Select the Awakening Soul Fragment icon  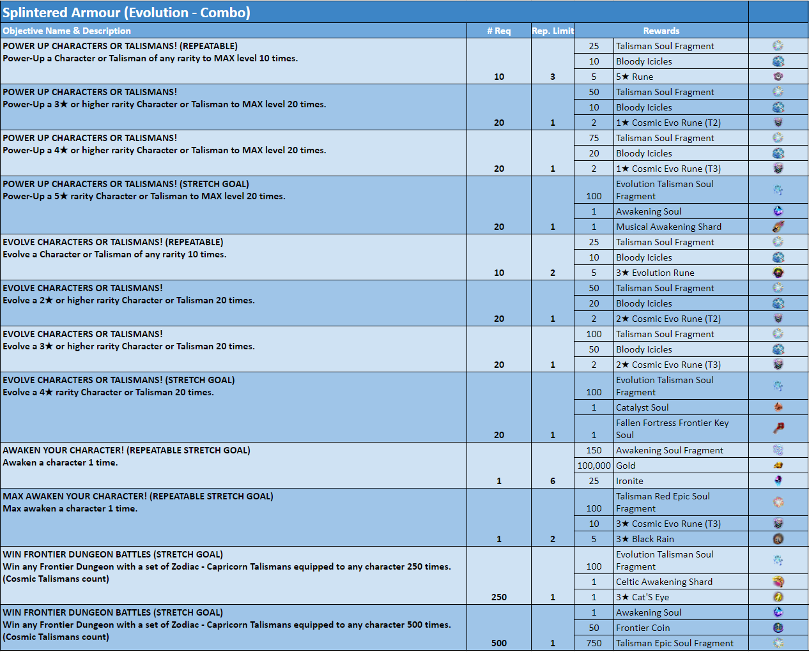(x=778, y=450)
